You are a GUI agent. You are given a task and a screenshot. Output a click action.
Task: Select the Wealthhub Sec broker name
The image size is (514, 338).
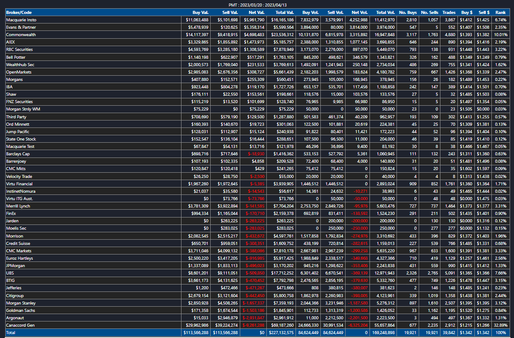20,64
